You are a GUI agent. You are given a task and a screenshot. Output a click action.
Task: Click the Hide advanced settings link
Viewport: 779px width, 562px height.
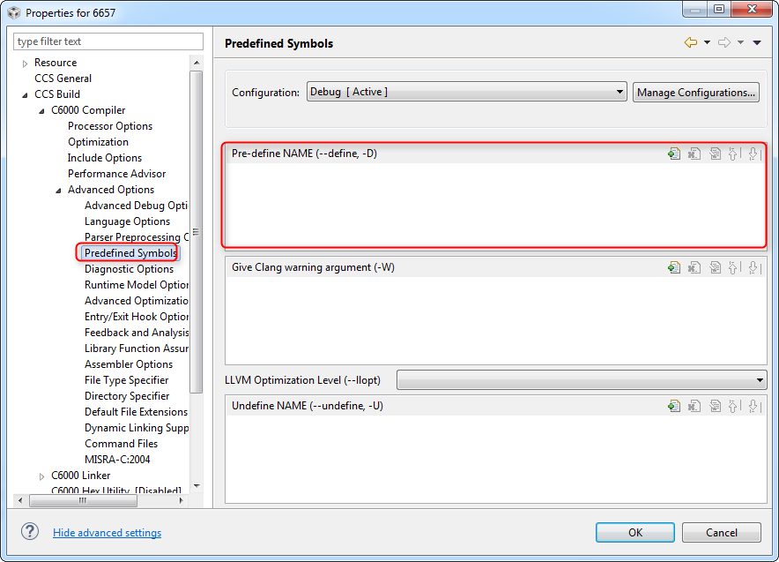coord(107,532)
